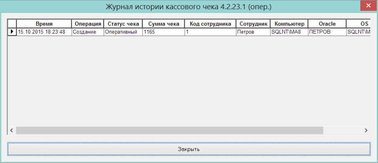Click the Компьютер column header
Viewport: 378px width, 163px height.
(289, 24)
